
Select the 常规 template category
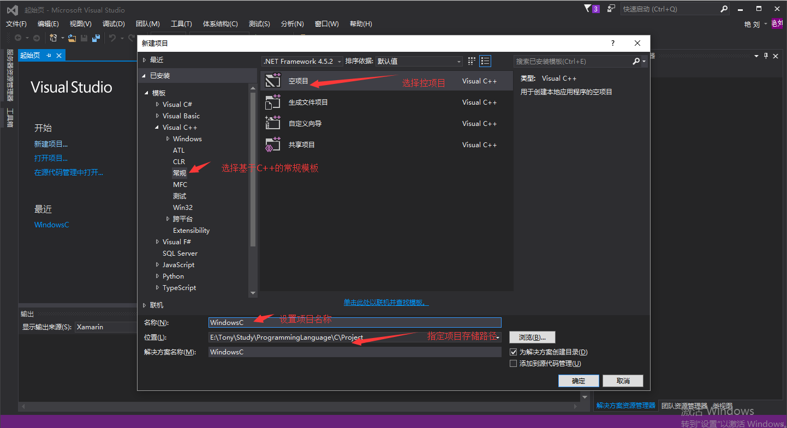[180, 173]
